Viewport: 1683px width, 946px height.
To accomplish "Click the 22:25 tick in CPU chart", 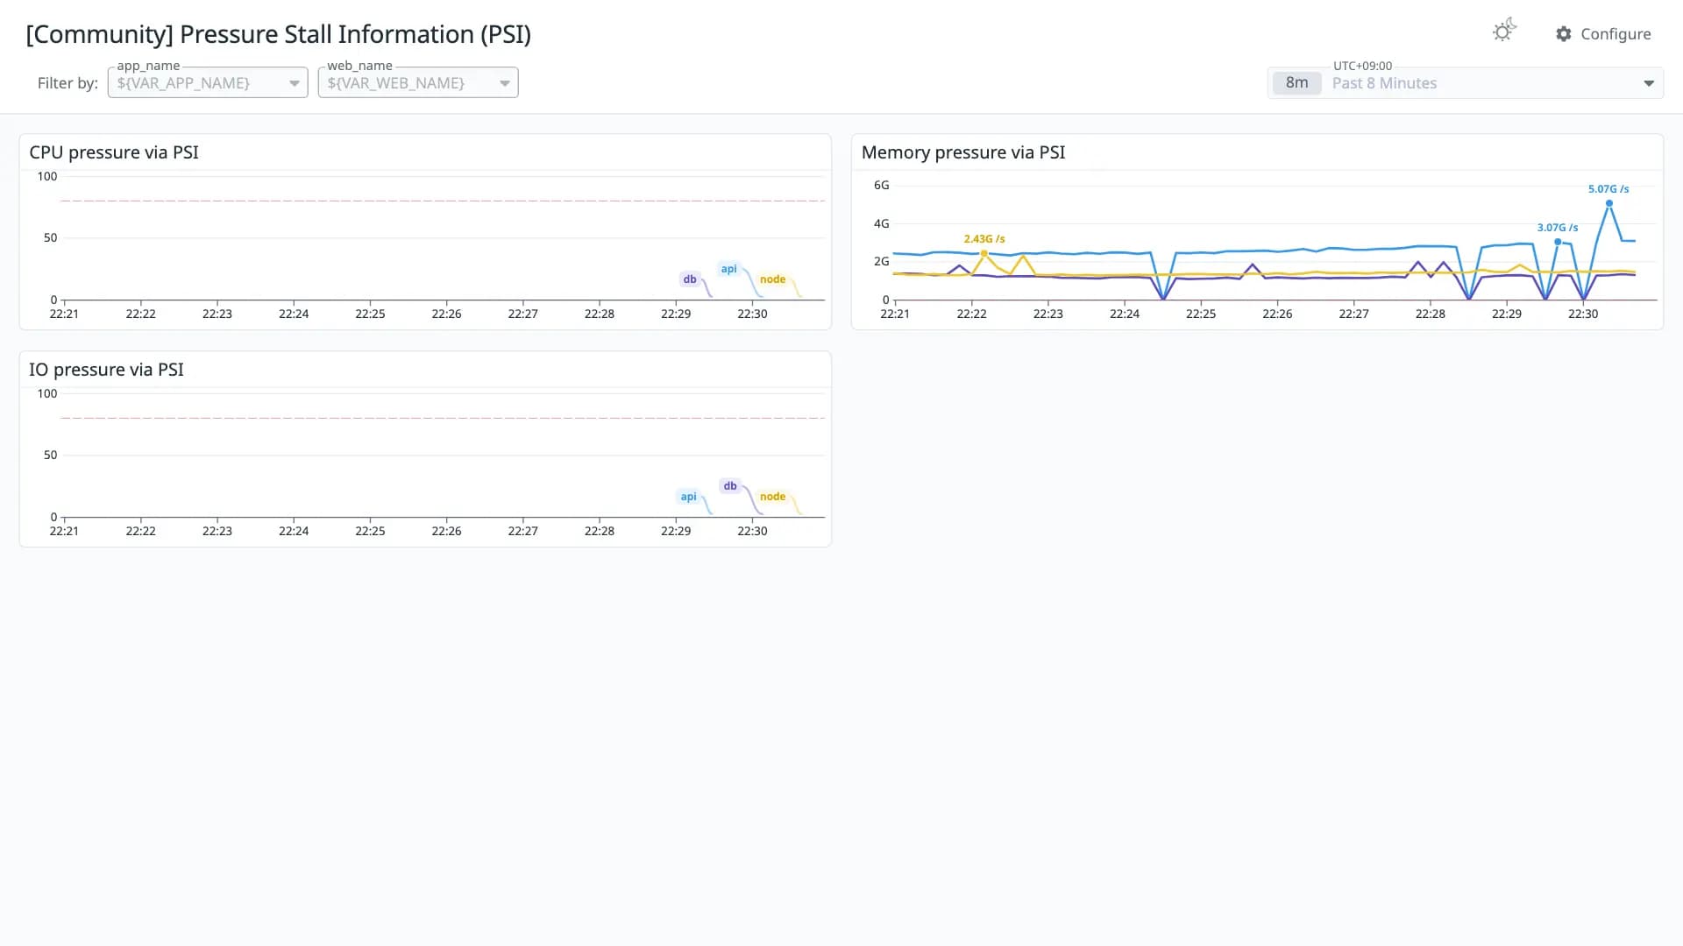I will [x=370, y=314].
